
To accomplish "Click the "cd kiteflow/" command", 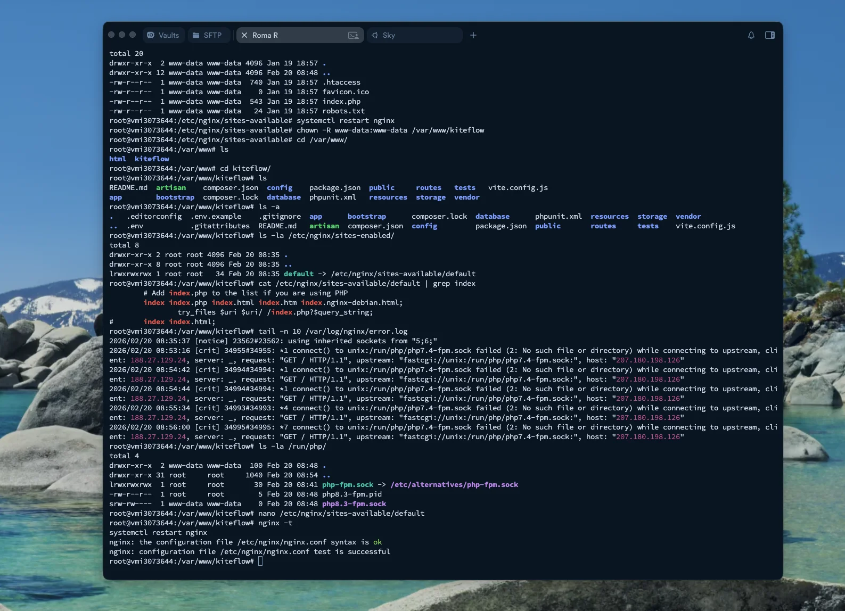I will coord(245,168).
